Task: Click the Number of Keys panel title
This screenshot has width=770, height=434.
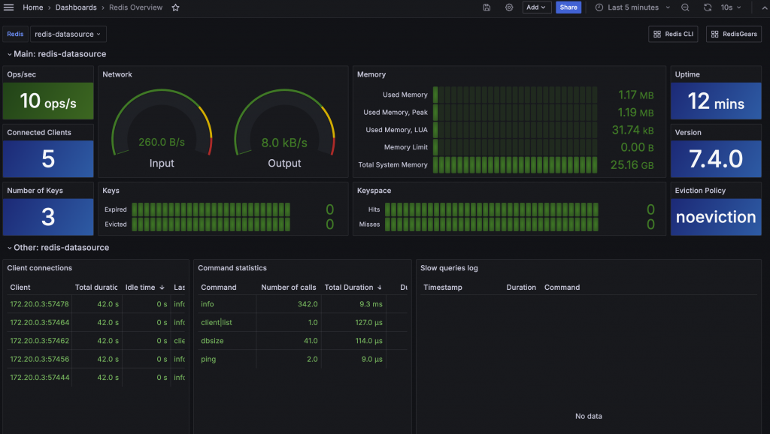Action: coord(35,190)
